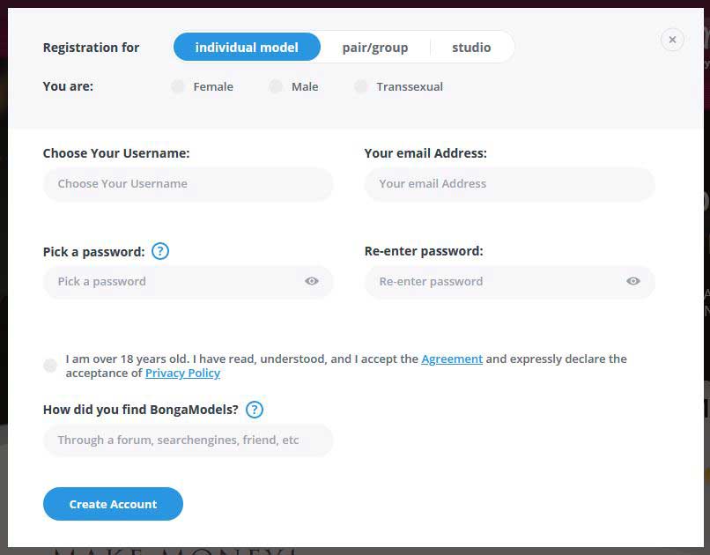
Task: Close the registration dialog
Action: coord(672,39)
